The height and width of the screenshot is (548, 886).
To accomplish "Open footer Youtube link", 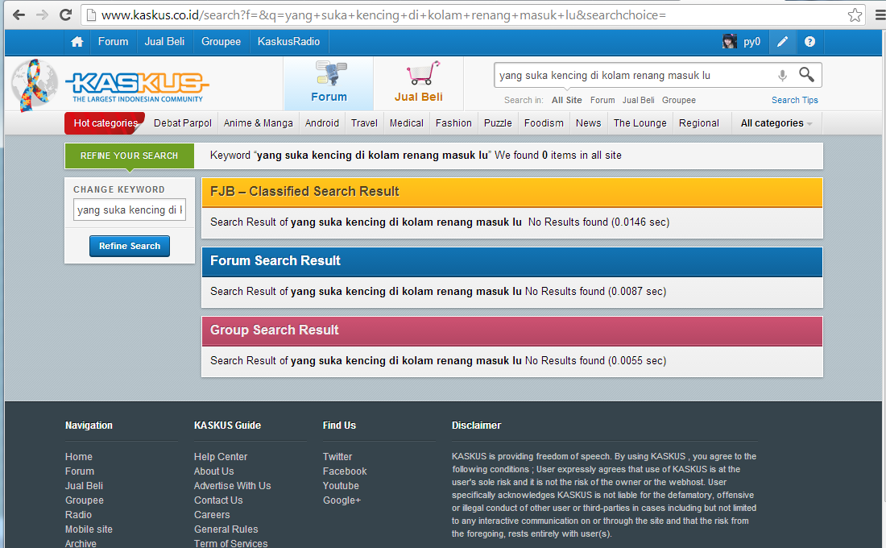I will pos(341,486).
